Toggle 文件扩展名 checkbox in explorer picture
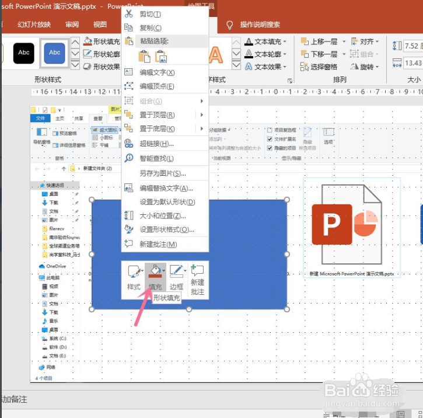 click(x=270, y=139)
